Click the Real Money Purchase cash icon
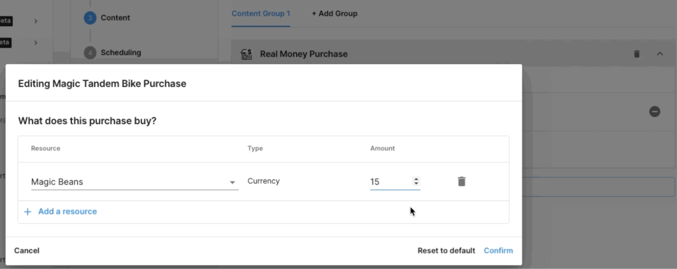677x269 pixels. (246, 54)
